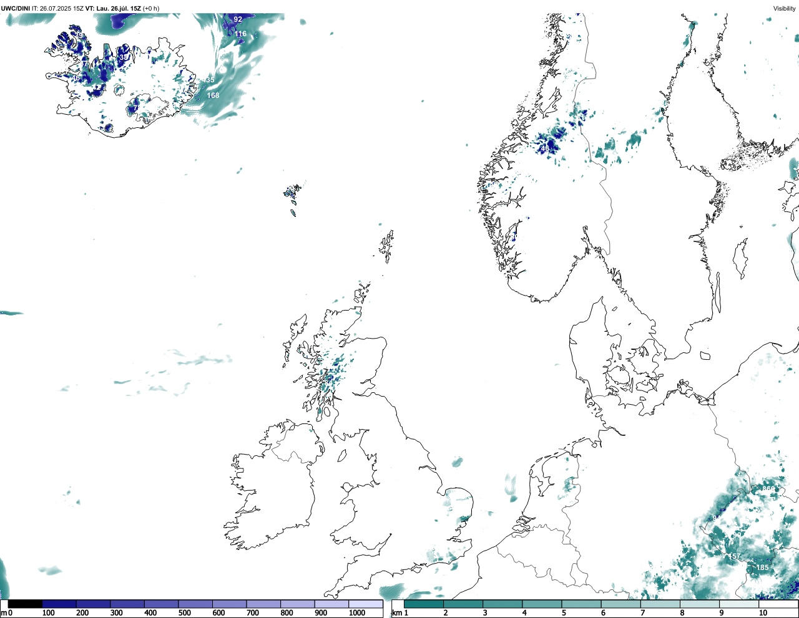Pick the 7–8 km light teal segment

660,604
